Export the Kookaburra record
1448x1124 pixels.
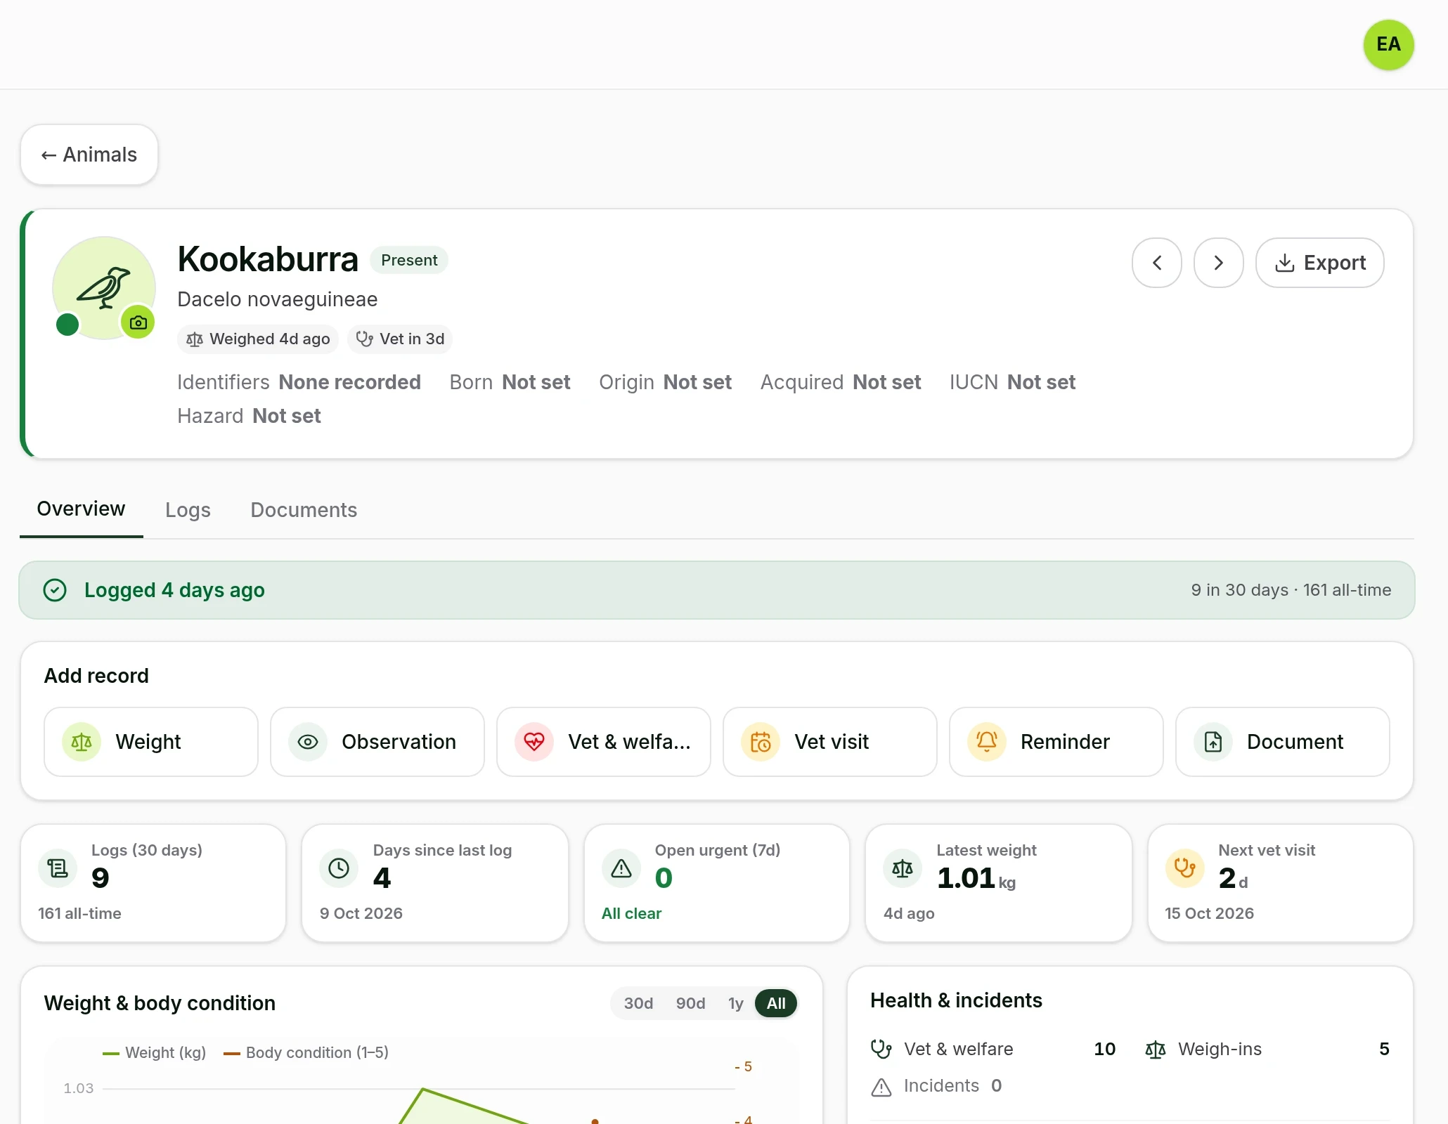point(1320,263)
